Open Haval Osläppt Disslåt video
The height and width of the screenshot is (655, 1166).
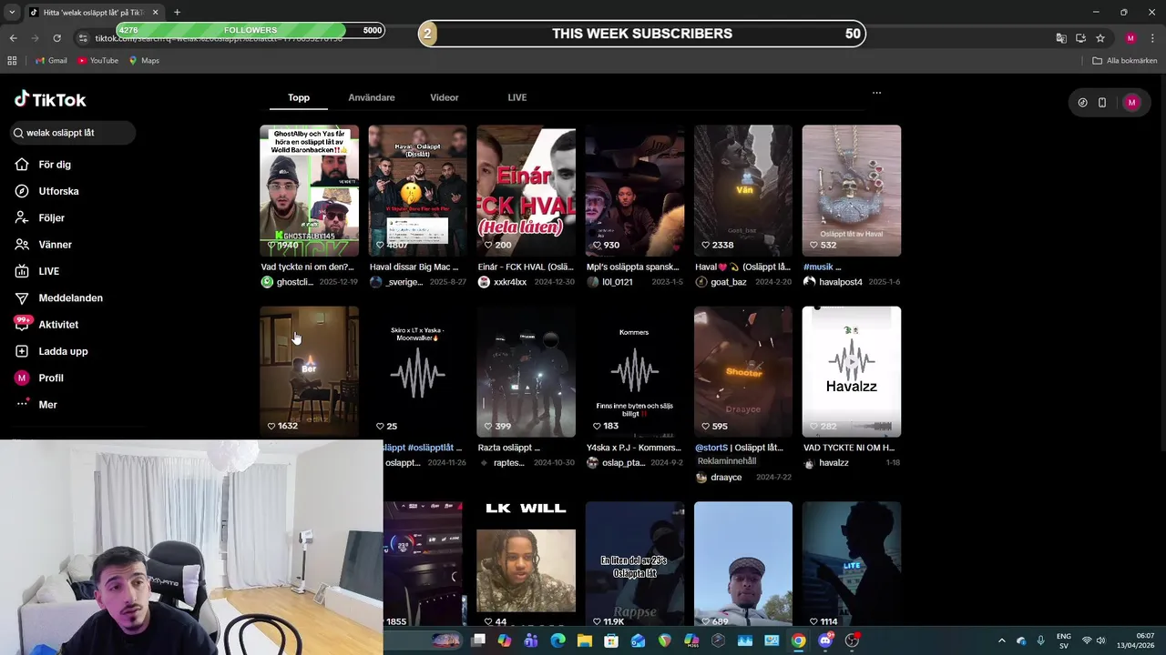(418, 191)
